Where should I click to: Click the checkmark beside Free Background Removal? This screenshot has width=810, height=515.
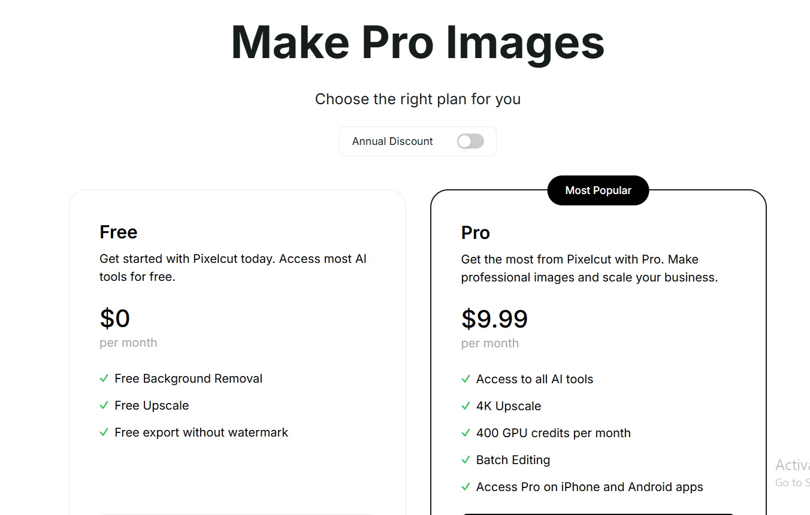tap(104, 378)
